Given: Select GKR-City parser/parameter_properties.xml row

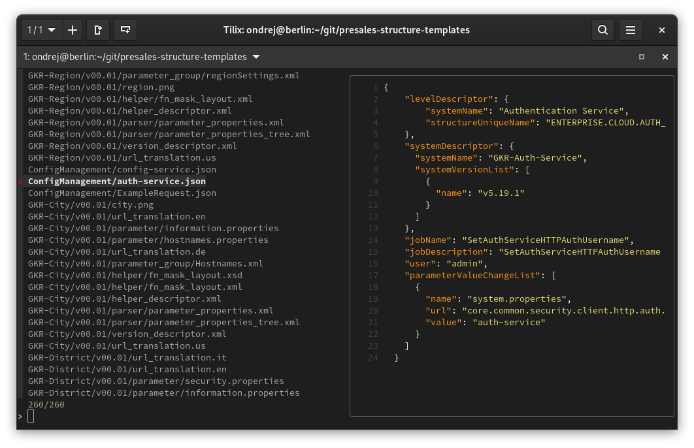Looking at the screenshot, I should pyautogui.click(x=151, y=310).
